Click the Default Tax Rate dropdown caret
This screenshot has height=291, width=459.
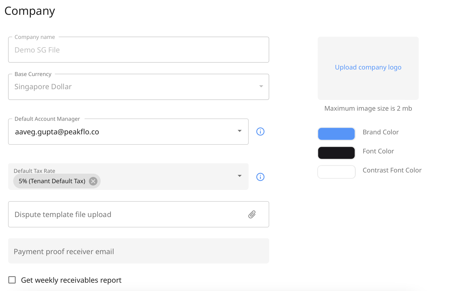[240, 176]
